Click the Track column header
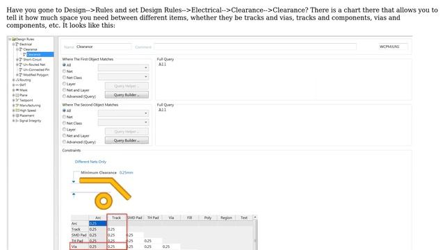445x250 pixels. click(x=116, y=217)
